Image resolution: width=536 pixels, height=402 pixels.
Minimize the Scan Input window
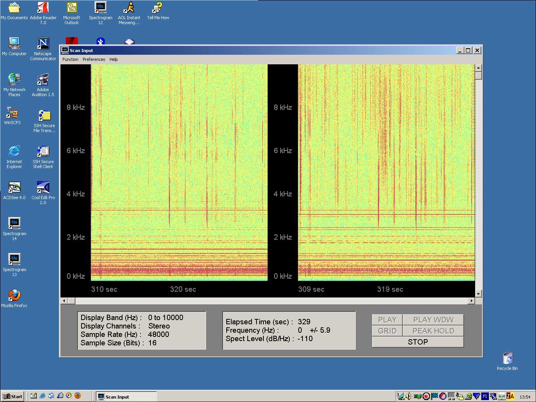point(460,50)
